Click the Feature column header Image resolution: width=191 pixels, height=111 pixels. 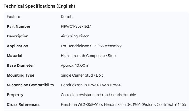point(13,17)
